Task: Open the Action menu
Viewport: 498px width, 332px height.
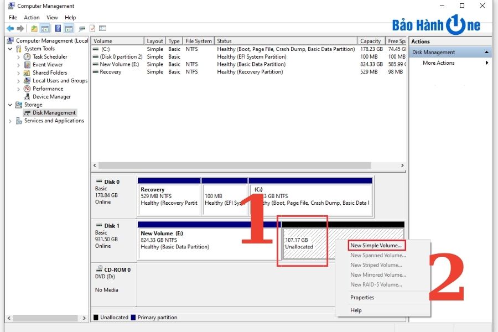Action: (32, 18)
